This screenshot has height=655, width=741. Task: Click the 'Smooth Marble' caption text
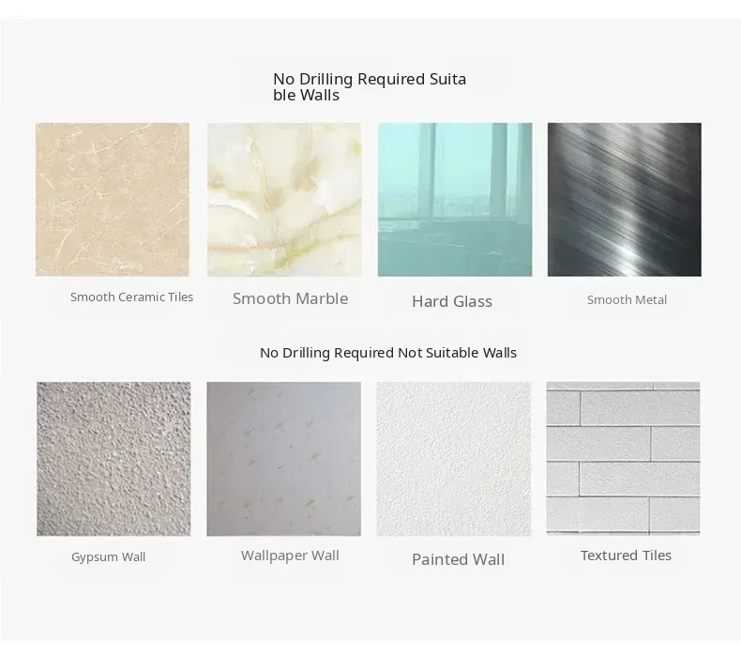click(290, 299)
